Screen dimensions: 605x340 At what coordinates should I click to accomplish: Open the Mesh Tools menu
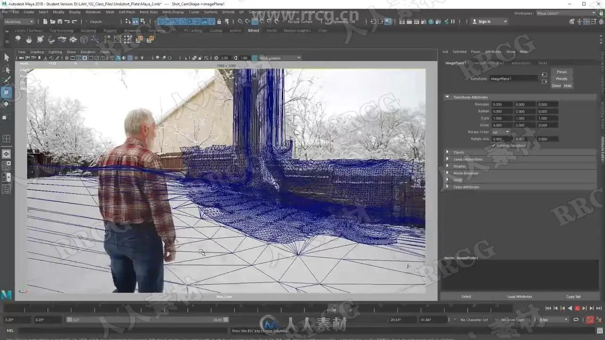[x=148, y=12]
